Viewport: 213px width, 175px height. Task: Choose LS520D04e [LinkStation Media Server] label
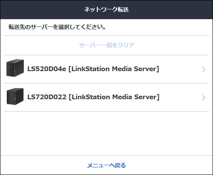click(93, 69)
